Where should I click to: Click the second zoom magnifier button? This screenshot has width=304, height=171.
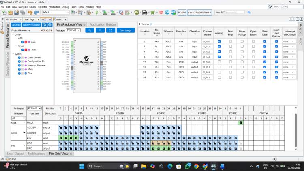point(100,30)
